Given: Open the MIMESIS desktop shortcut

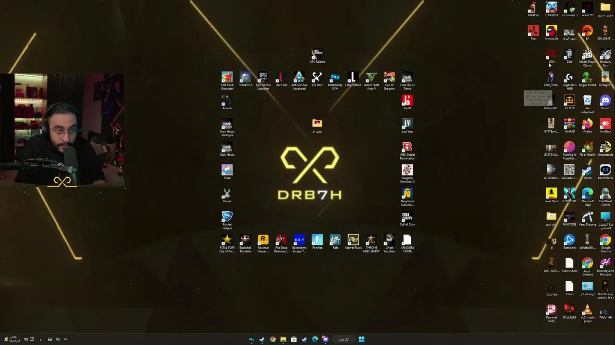Looking at the screenshot, I should [x=533, y=10].
